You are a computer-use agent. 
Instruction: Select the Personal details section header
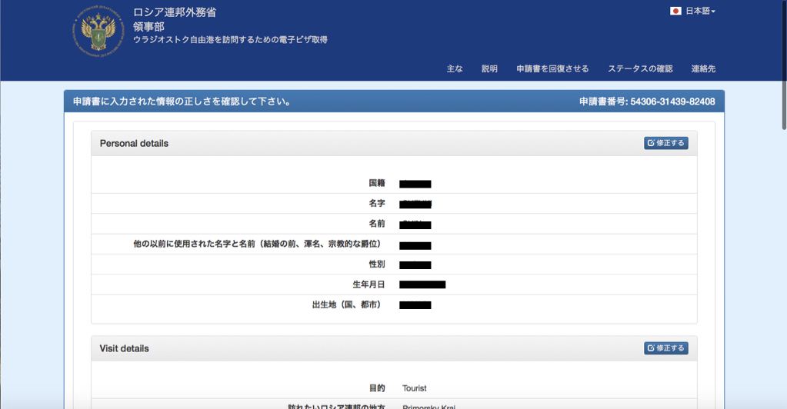click(134, 143)
